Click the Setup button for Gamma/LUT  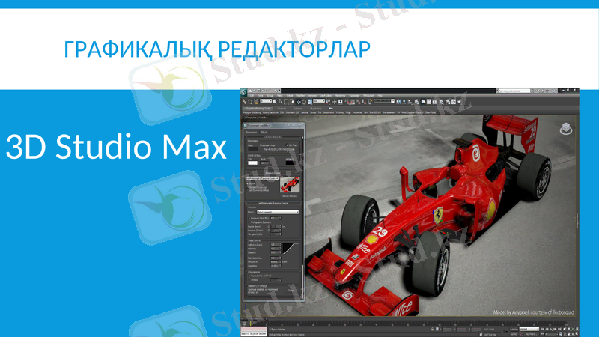point(291,291)
